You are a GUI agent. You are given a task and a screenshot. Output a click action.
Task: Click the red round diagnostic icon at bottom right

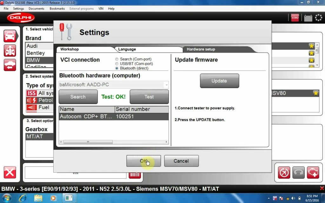click(284, 172)
